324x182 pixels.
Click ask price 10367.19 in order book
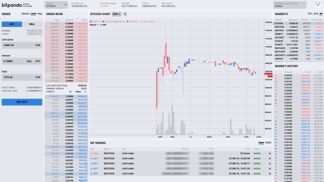pyautogui.click(x=82, y=81)
